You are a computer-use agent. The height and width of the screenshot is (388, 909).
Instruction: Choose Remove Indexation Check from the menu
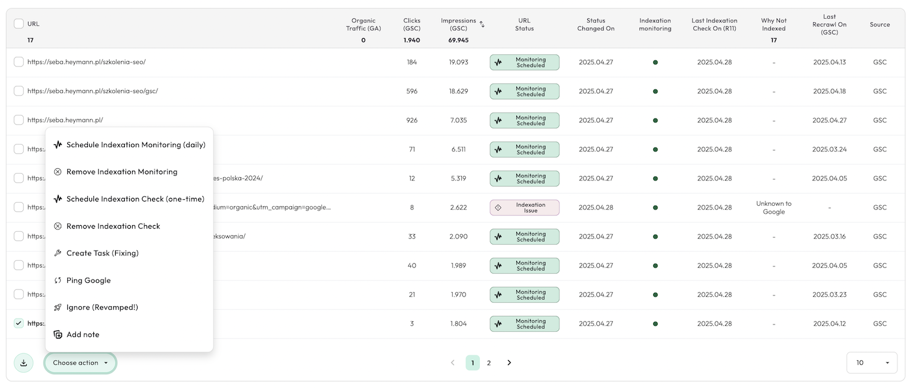click(113, 226)
